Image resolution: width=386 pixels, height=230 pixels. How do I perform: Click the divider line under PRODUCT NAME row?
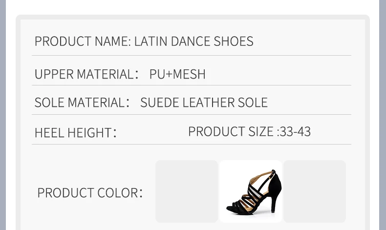coord(192,56)
